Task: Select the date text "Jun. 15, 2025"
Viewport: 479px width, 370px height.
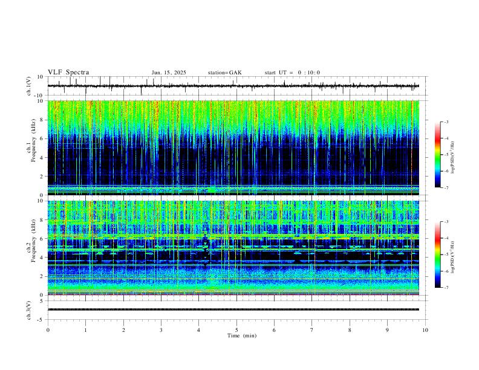Action: click(169, 73)
